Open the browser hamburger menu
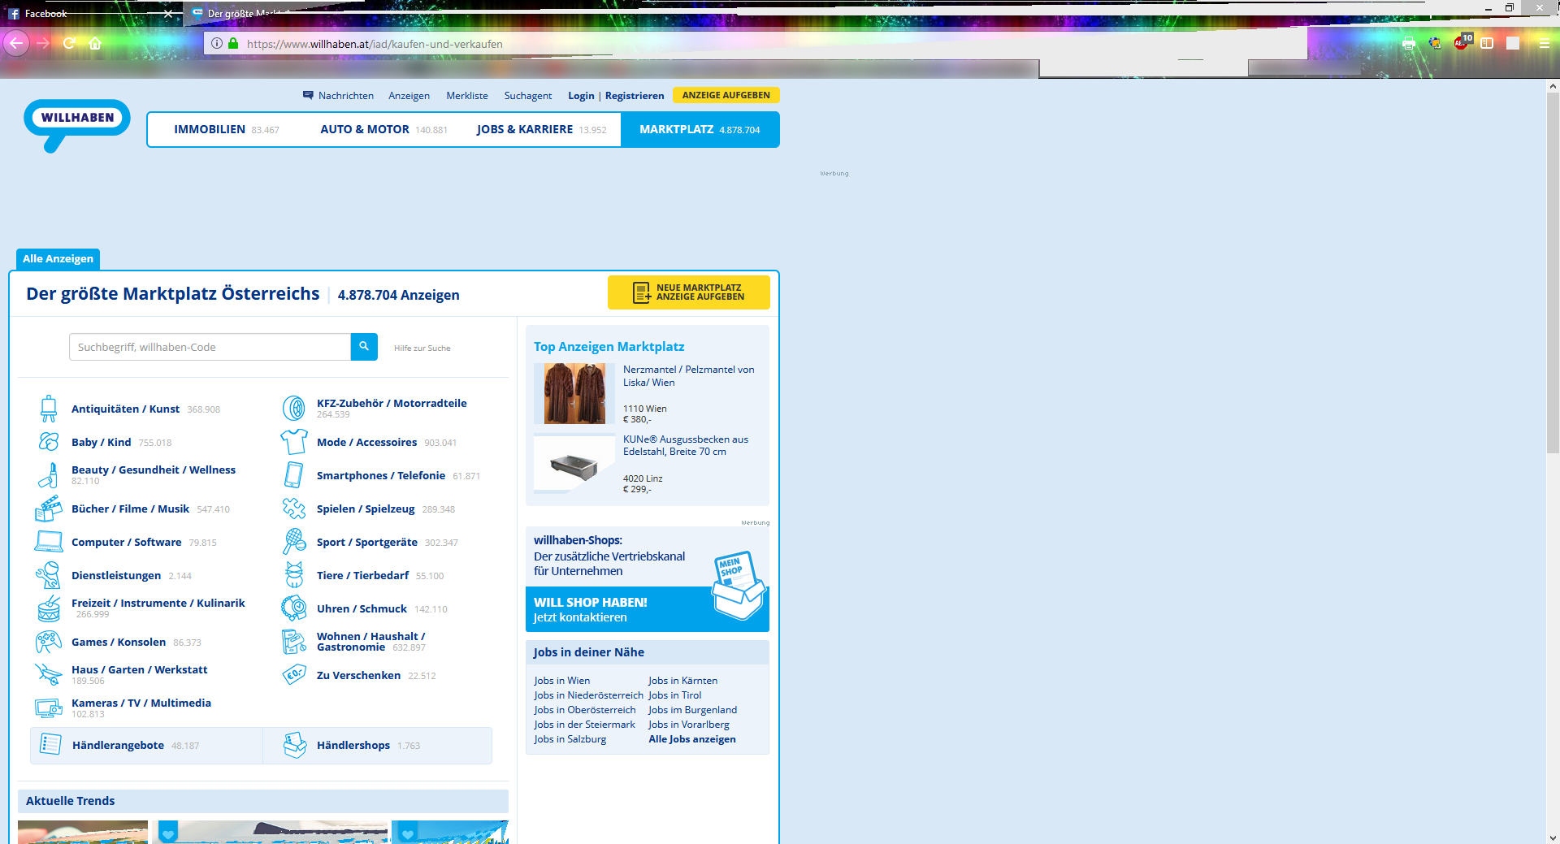 coord(1545,44)
